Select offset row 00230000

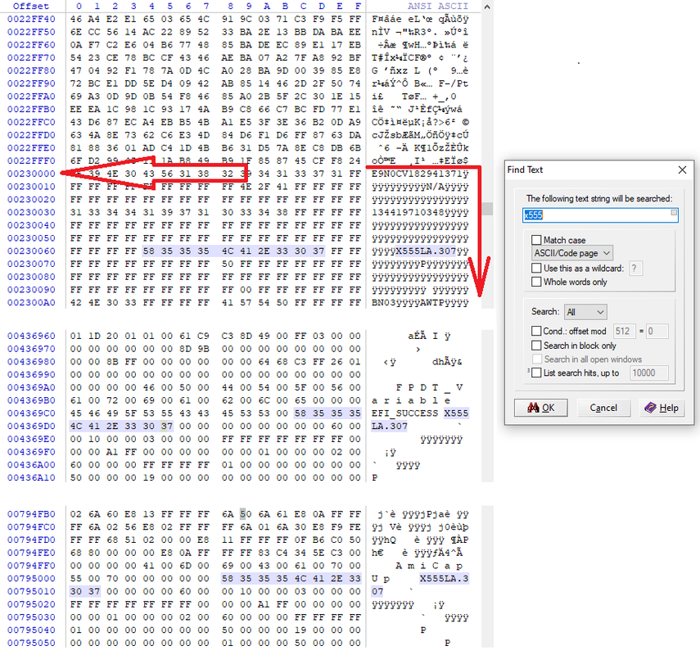(31, 174)
